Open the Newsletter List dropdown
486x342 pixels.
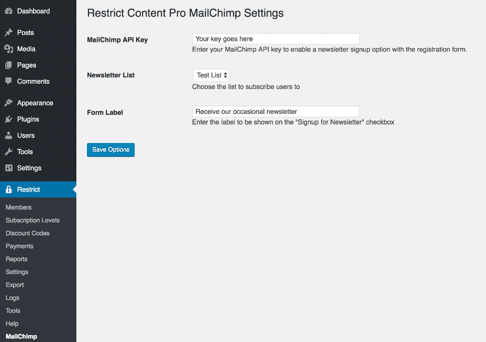(211, 75)
